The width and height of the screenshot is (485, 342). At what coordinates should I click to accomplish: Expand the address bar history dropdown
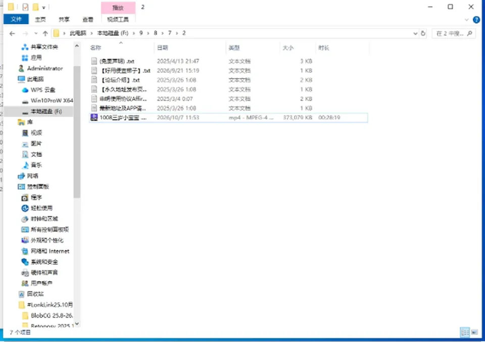pyautogui.click(x=415, y=33)
